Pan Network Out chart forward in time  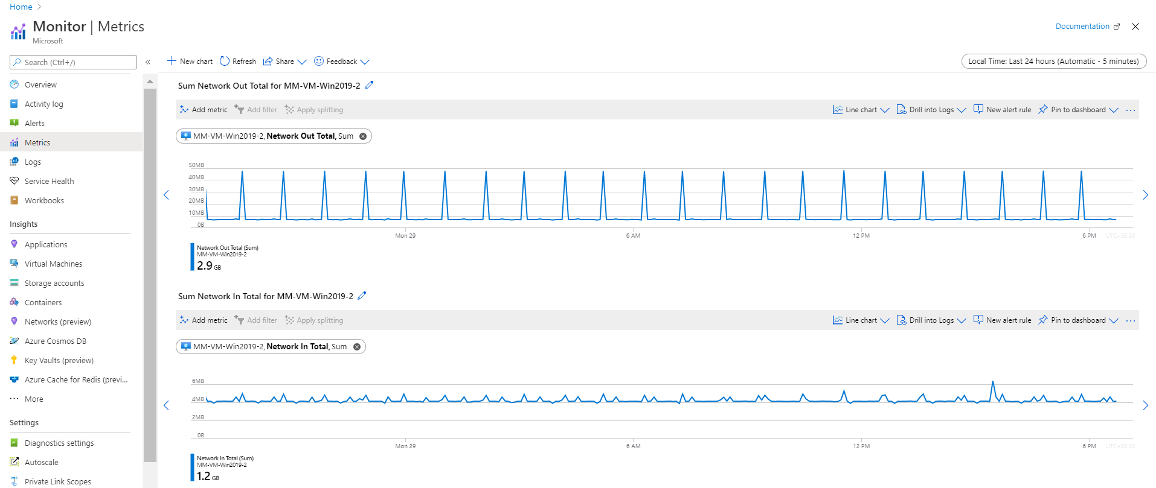click(1145, 195)
